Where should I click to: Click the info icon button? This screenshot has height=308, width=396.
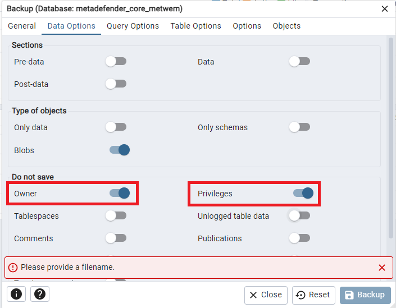click(16, 294)
